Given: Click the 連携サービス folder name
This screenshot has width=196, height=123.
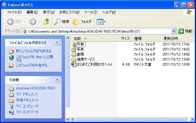Looking at the screenshot, I should pos(86,59).
